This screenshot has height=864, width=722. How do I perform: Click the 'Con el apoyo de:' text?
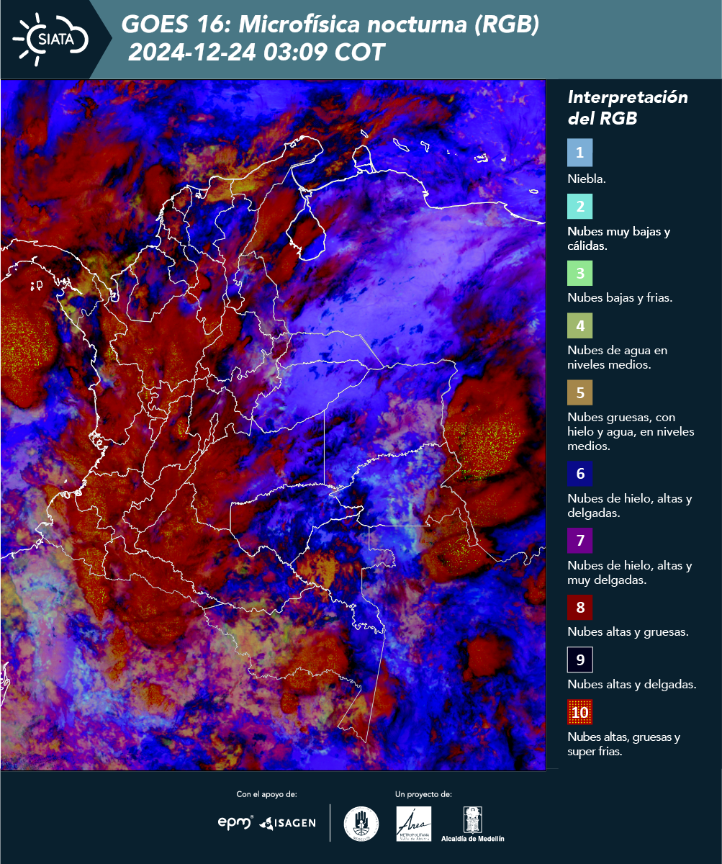[266, 794]
